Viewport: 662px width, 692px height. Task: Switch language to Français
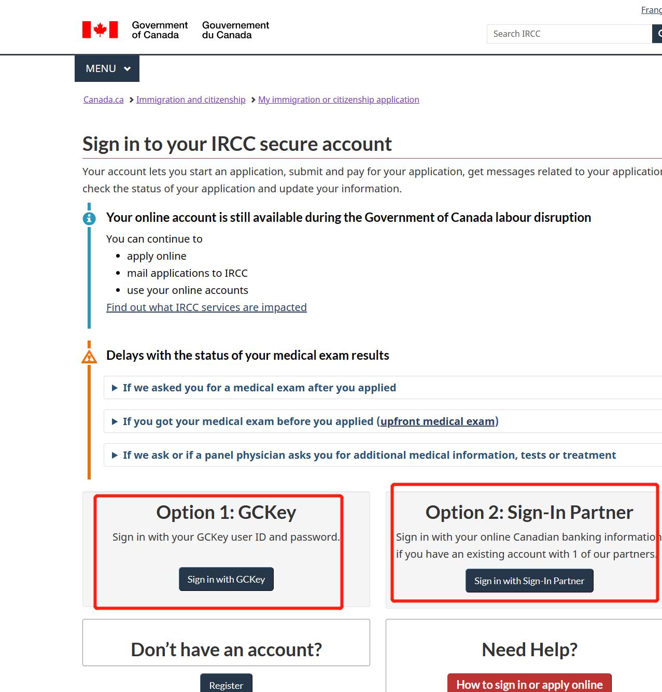point(652,10)
